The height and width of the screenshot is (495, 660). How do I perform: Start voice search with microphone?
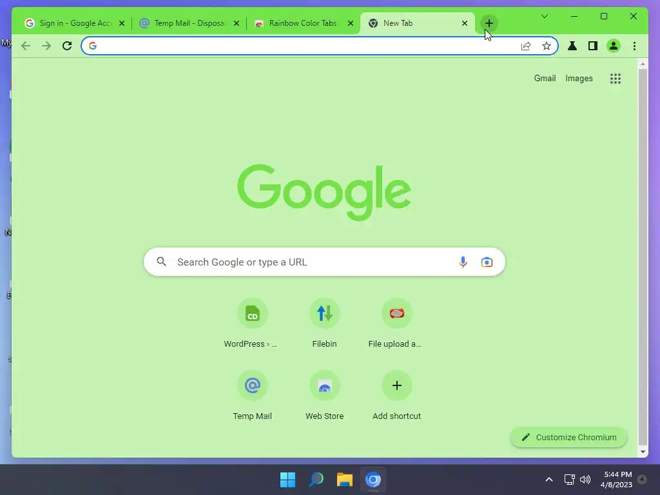tap(463, 262)
